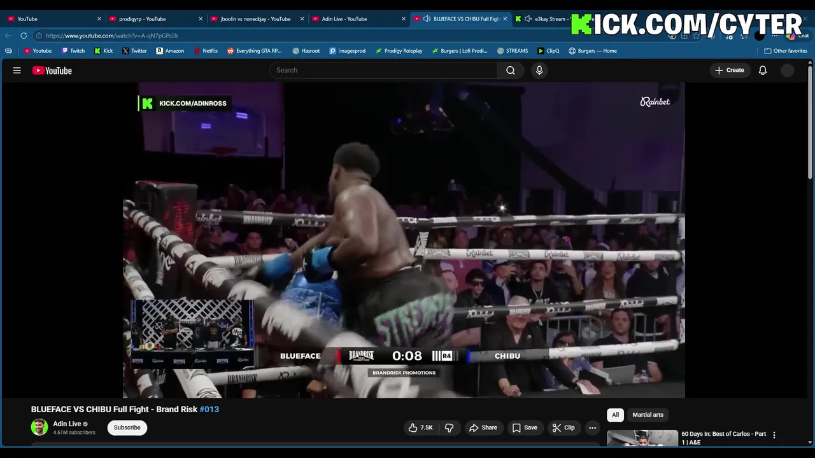The width and height of the screenshot is (815, 458).
Task: Dislike the video with thumbs down
Action: click(x=450, y=427)
